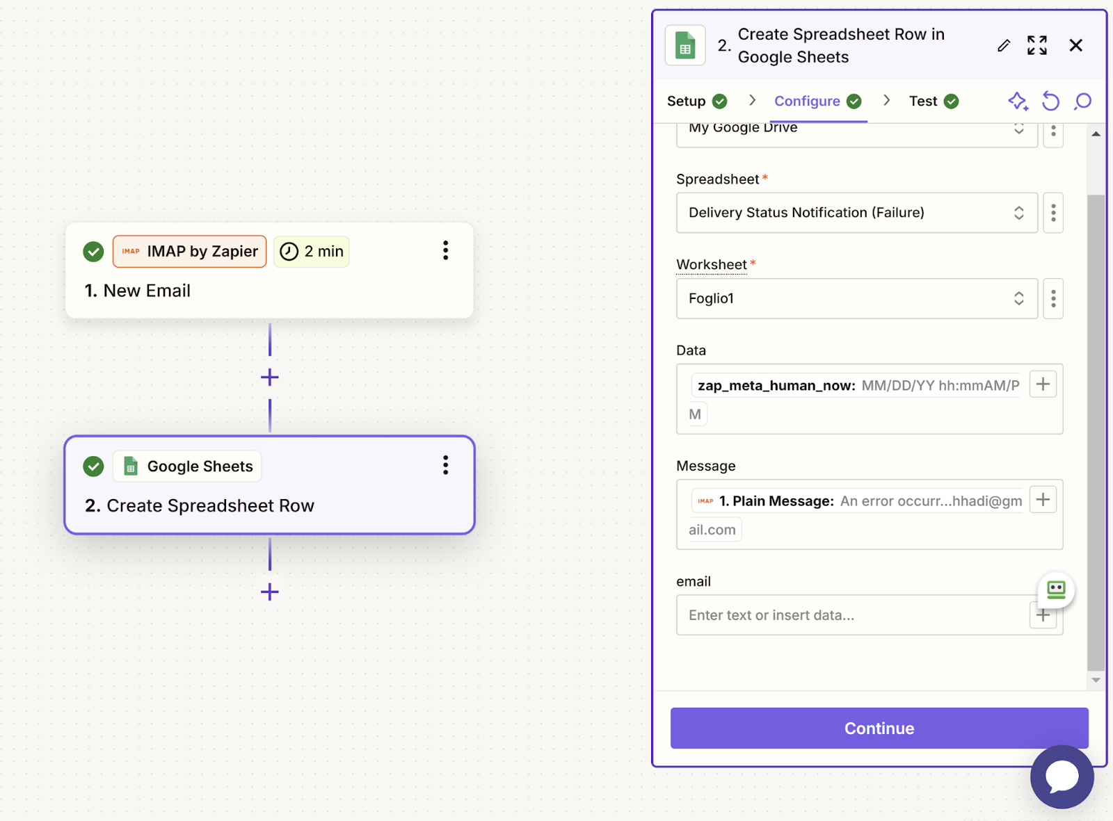Viewport: 1113px width, 821px height.
Task: Select '2. Create Spreadsheet Row' step title
Action: [200, 505]
